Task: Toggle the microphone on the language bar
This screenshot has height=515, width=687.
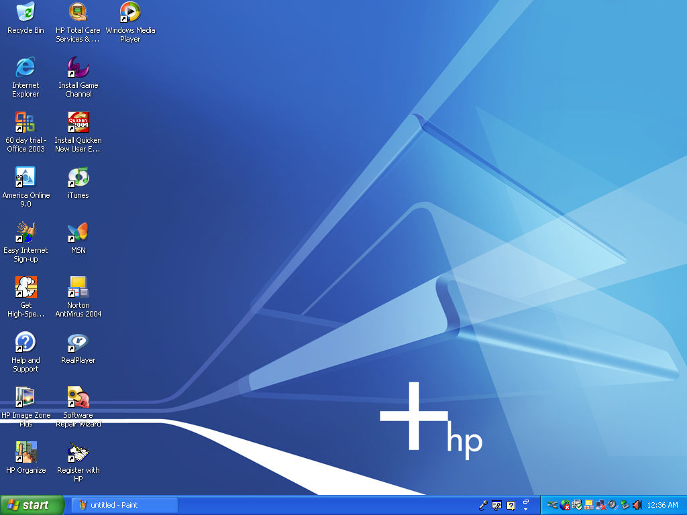Action: [x=482, y=504]
